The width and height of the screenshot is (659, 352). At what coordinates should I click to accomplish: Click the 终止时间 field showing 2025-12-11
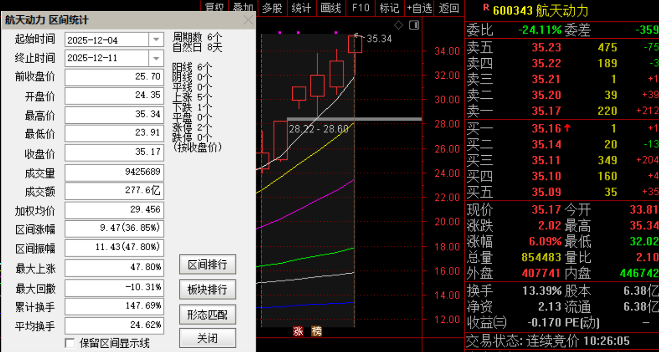pyautogui.click(x=114, y=59)
